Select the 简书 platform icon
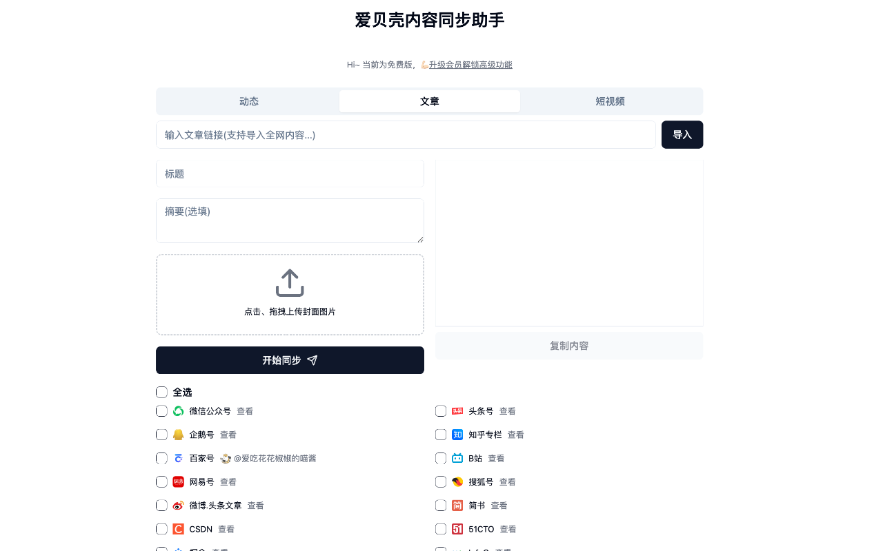This screenshot has height=551, width=883. pos(457,505)
